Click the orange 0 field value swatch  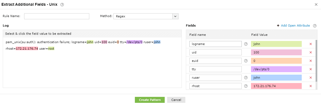(276, 61)
